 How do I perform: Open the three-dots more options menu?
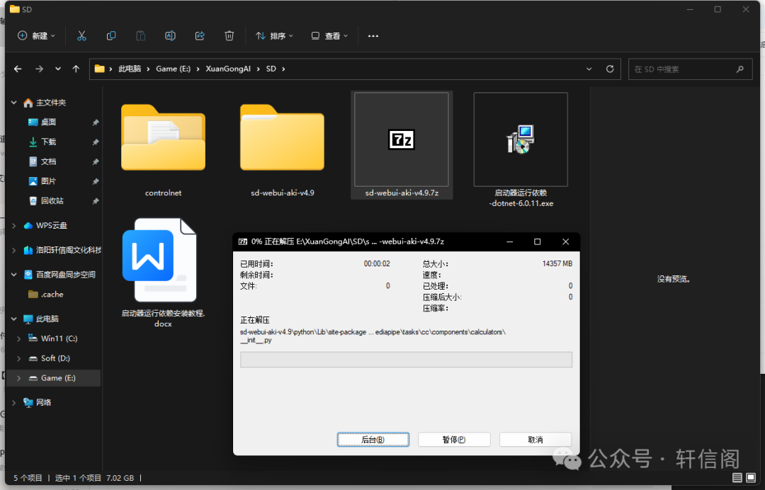[x=373, y=35]
